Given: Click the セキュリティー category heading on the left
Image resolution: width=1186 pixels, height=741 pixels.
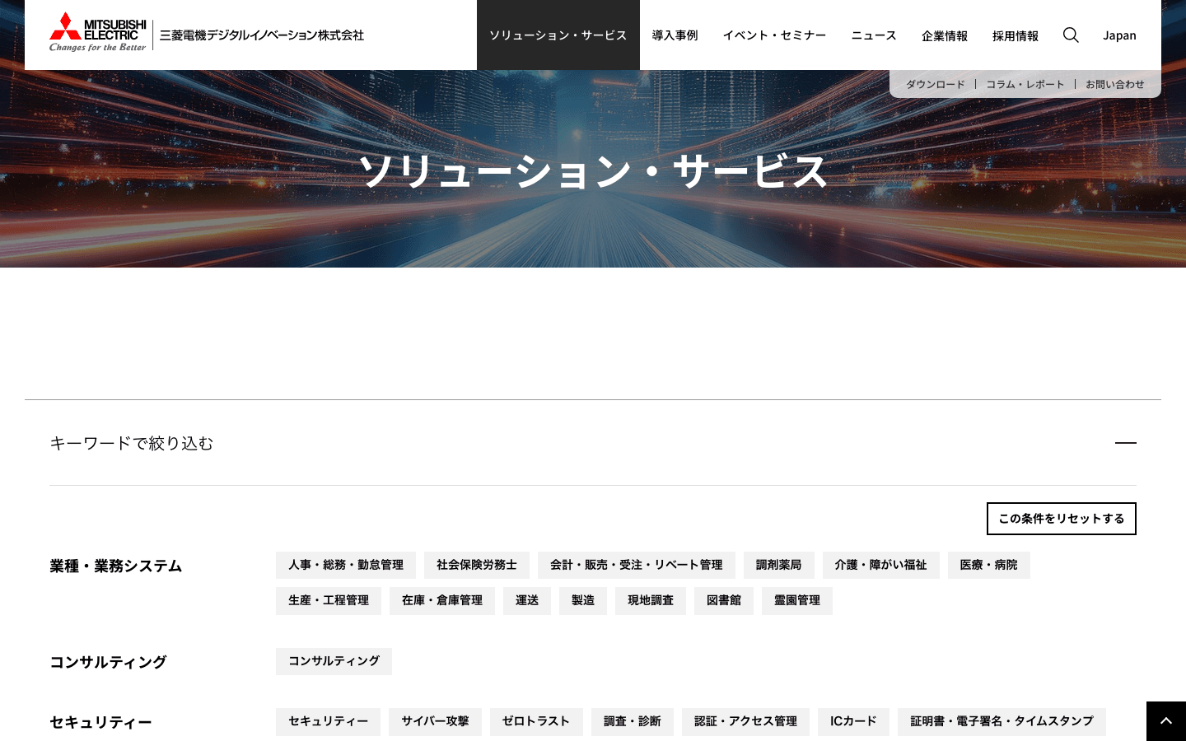Looking at the screenshot, I should click(100, 723).
